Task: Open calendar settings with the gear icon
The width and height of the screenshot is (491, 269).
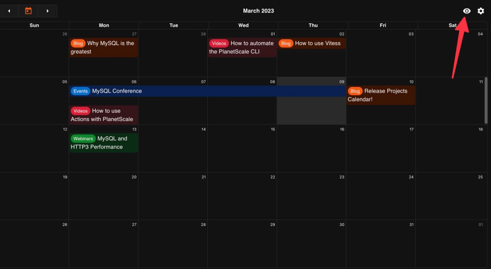Action: click(481, 11)
